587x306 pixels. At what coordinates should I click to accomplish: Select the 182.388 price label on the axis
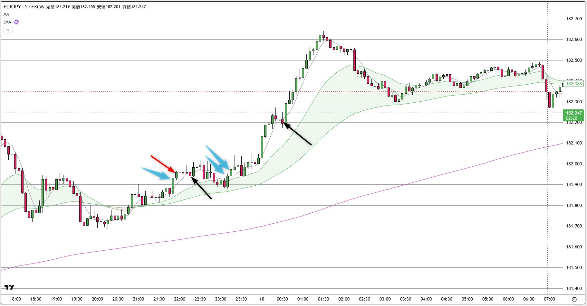click(x=574, y=84)
